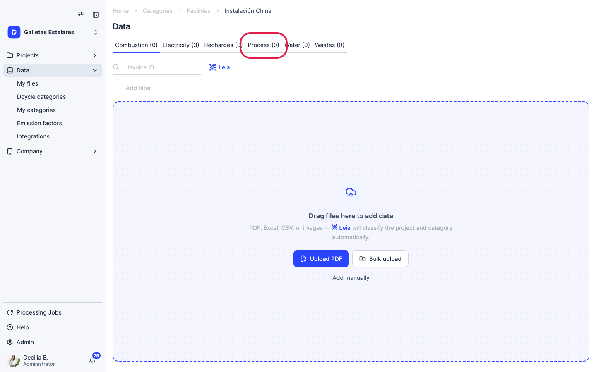Click the Add filter button

(134, 88)
